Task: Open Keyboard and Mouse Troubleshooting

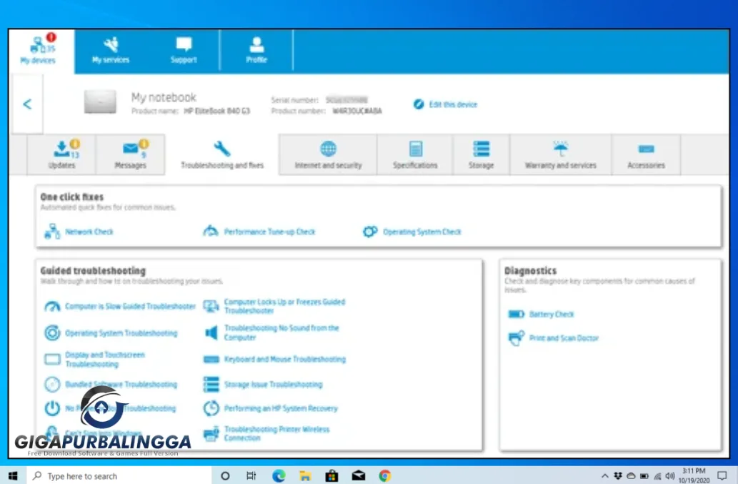Action: (285, 359)
